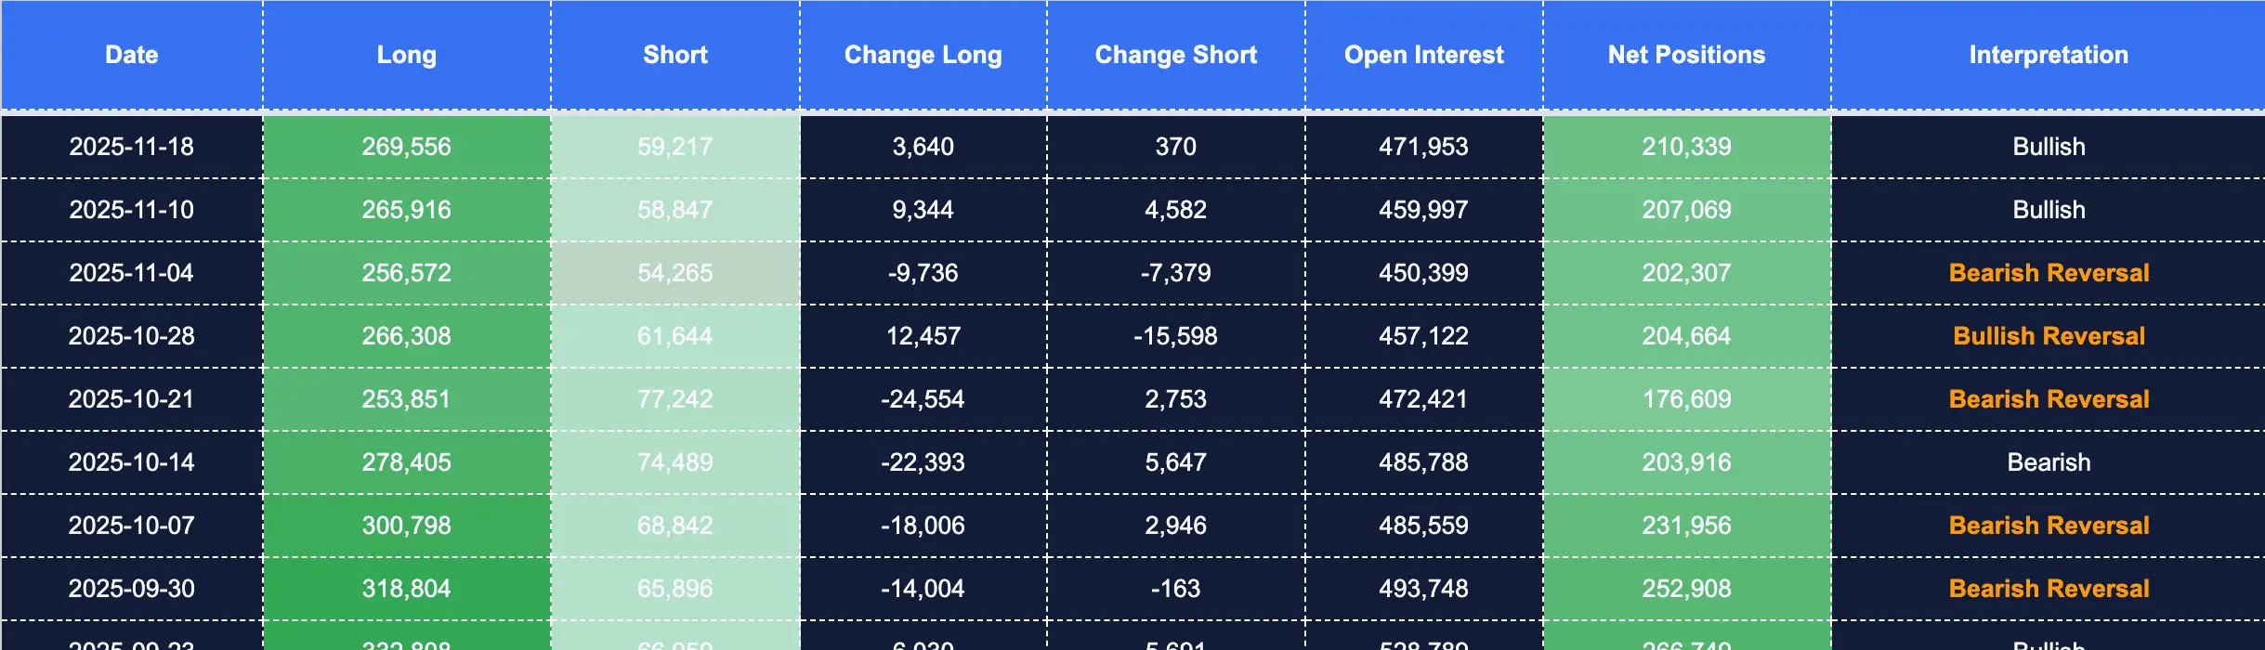Sort by the Long column header
This screenshot has width=2265, height=650.
[406, 55]
